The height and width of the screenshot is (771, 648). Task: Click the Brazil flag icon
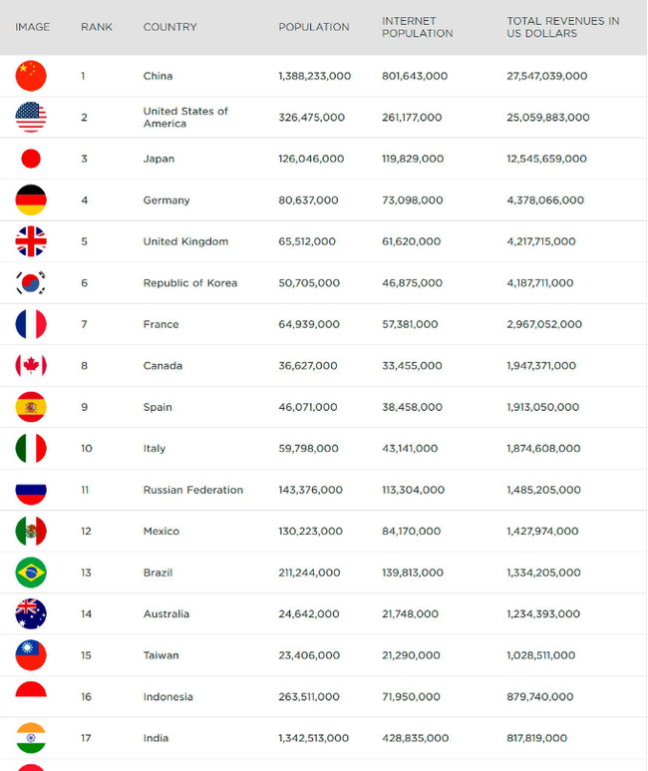(x=31, y=573)
